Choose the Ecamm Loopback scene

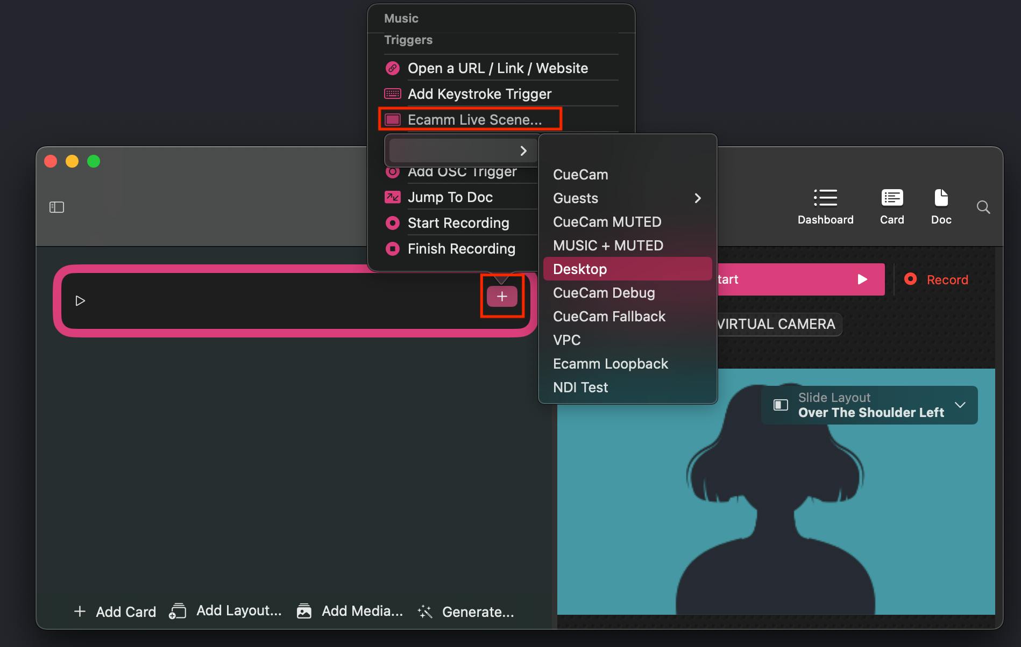coord(627,364)
